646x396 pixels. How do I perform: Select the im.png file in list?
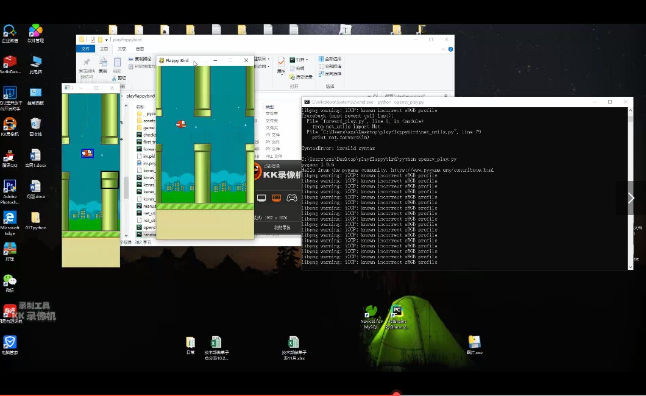[x=146, y=163]
